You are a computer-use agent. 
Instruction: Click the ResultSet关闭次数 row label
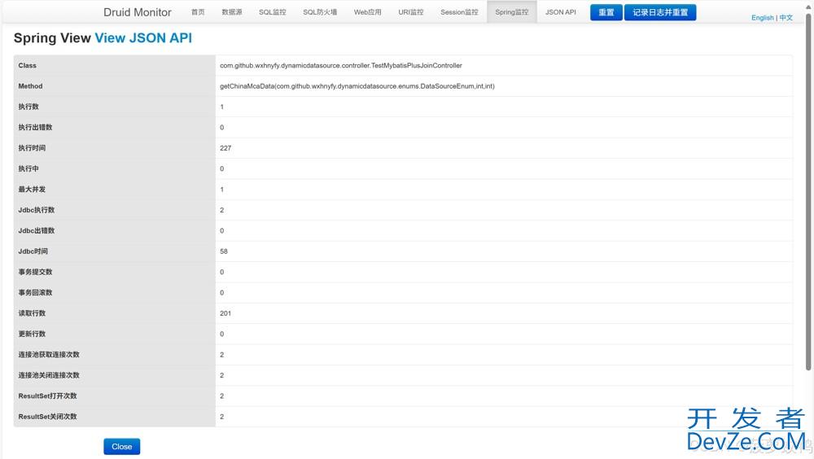47,417
